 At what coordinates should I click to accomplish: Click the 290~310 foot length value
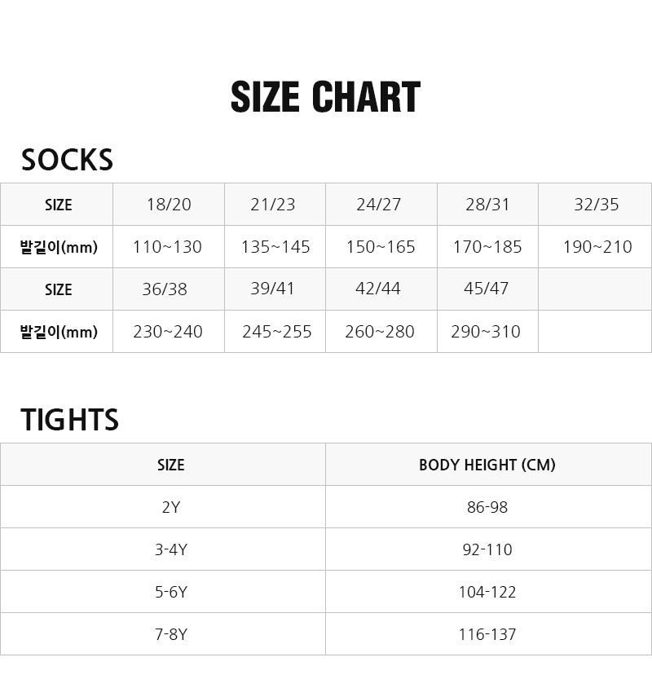pos(486,332)
